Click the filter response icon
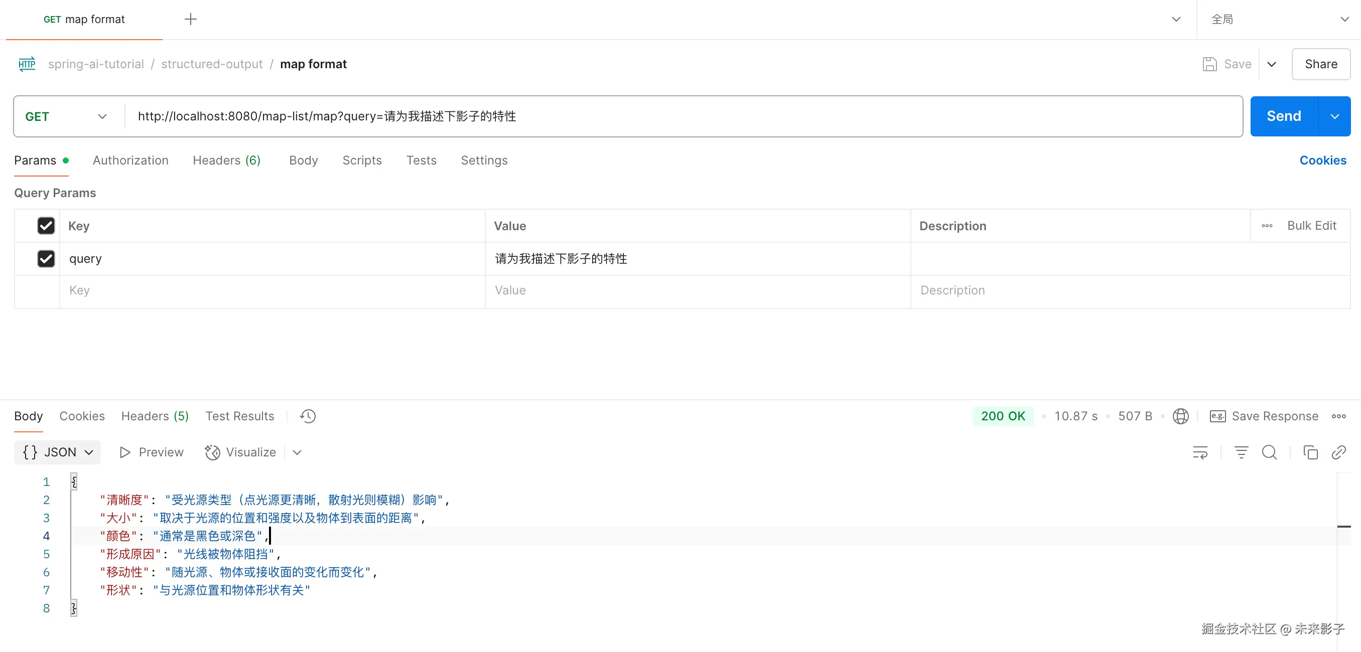 [x=1241, y=452]
